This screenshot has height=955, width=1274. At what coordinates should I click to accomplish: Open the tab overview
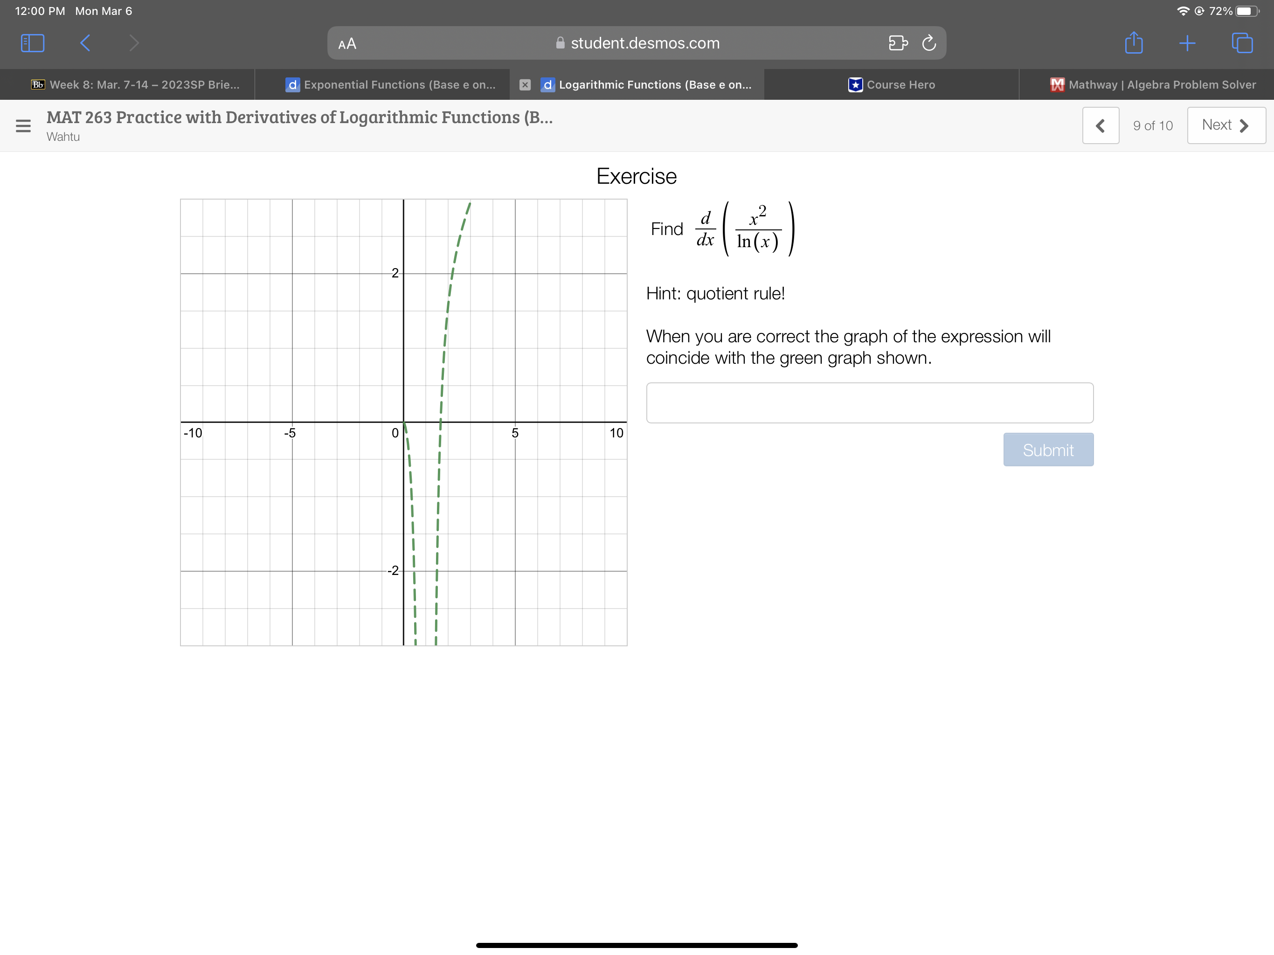pyautogui.click(x=1242, y=42)
